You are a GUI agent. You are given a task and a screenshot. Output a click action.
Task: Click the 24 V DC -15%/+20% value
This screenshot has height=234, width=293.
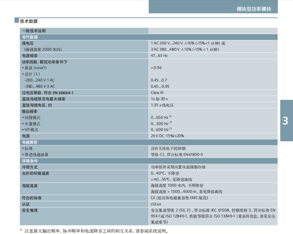pos(167,136)
